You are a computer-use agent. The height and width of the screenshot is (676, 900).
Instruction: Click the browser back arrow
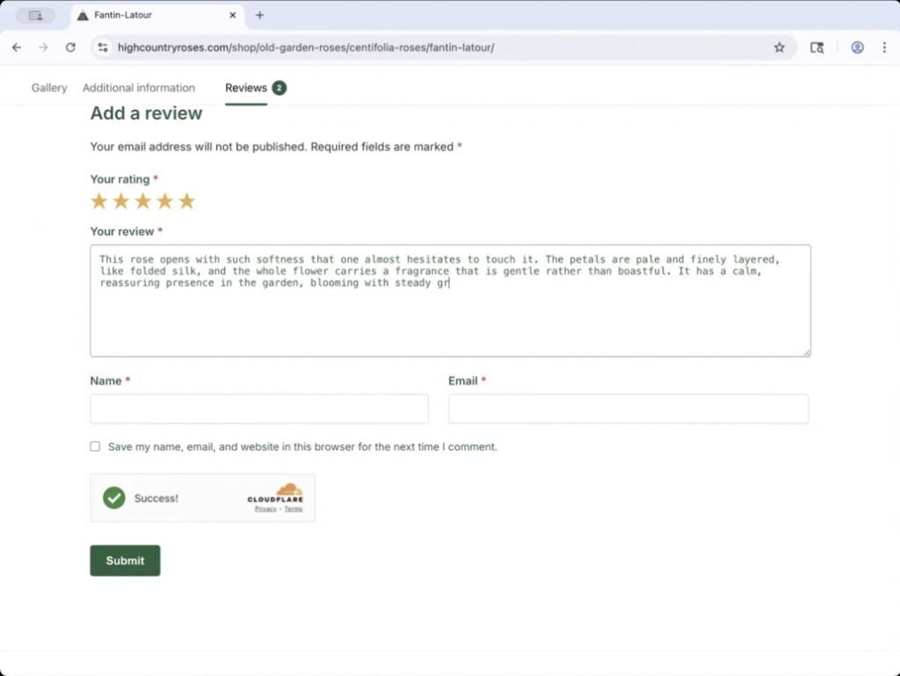17,47
